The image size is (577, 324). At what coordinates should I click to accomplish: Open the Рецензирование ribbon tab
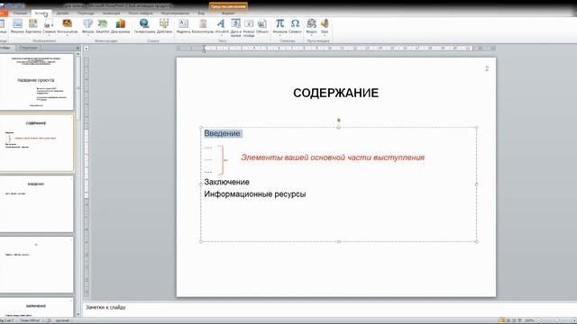click(x=175, y=13)
